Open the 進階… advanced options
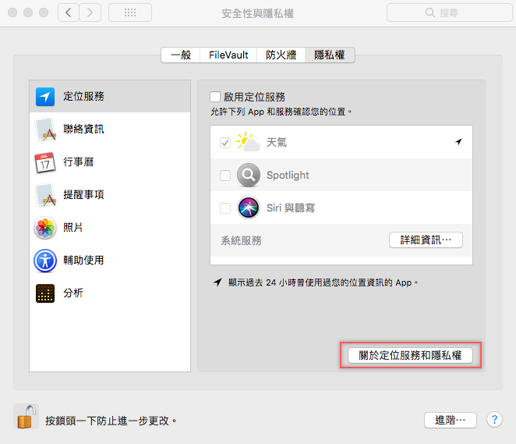 (451, 420)
